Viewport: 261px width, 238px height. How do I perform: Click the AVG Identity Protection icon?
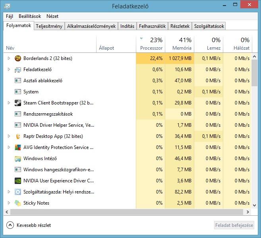coord(18,147)
